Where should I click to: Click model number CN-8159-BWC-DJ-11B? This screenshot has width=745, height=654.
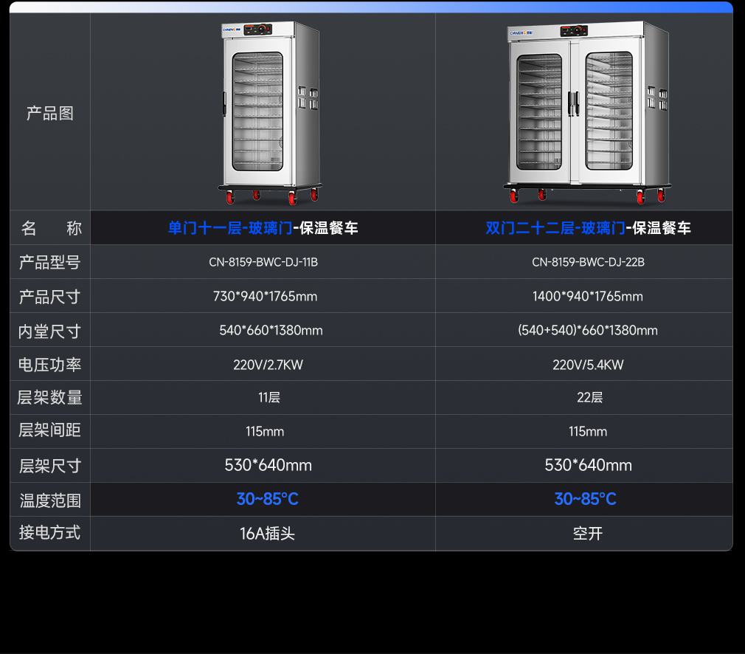click(x=263, y=262)
